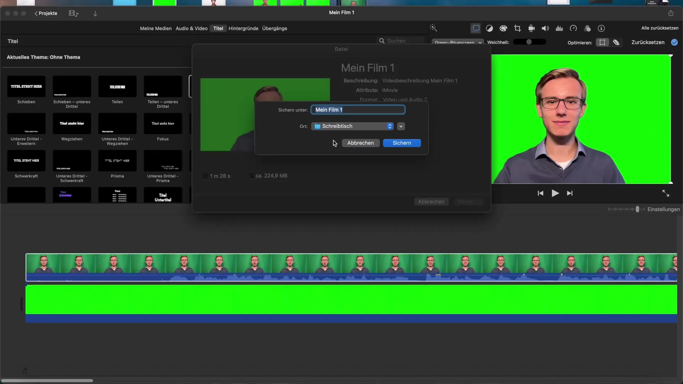This screenshot has height=384, width=683.
Task: Select the Fokus title thumbnail
Action: pyautogui.click(x=163, y=124)
